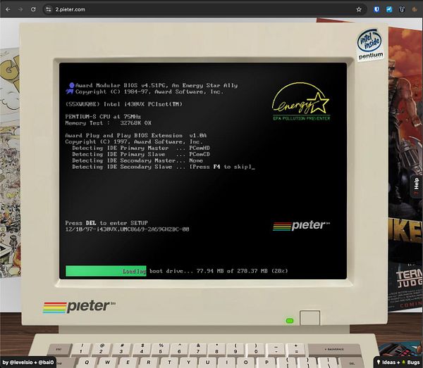This screenshot has width=423, height=368.
Task: Open the @bai0 credit link
Action: [x=46, y=362]
